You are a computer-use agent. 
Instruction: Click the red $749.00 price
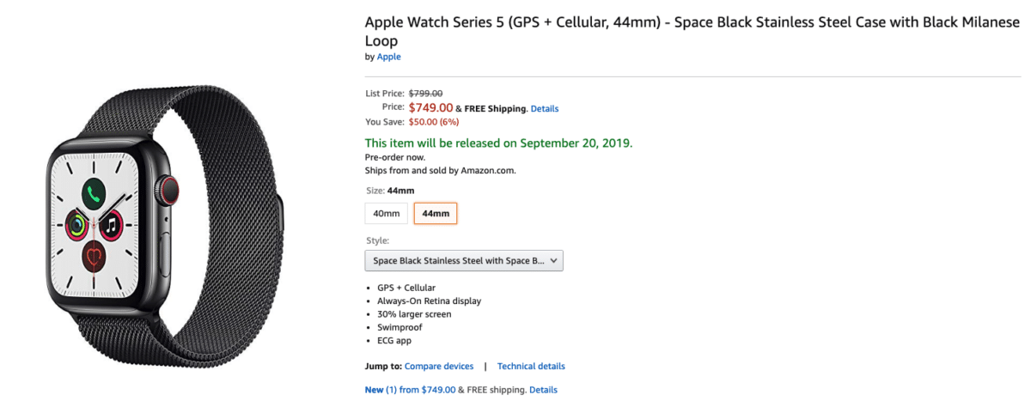coord(430,107)
